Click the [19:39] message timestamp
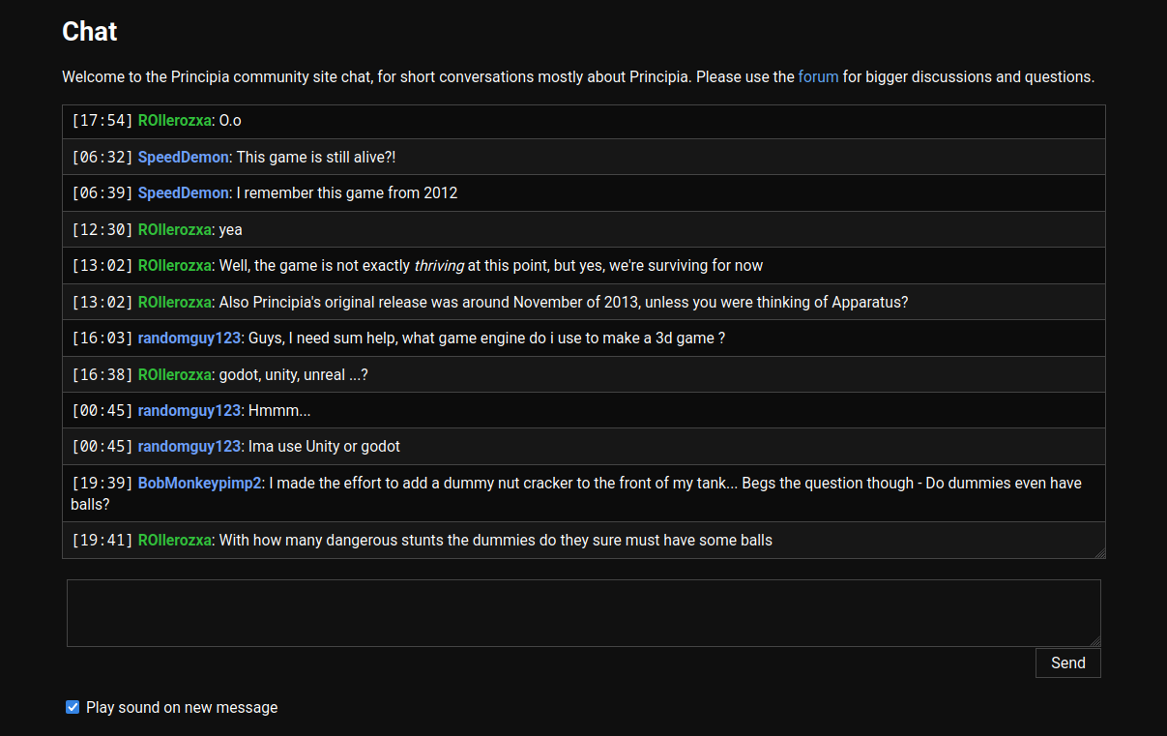Image resolution: width=1167 pixels, height=736 pixels. (x=102, y=483)
